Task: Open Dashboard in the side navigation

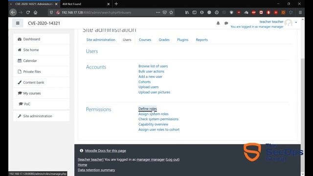Action: coord(42,39)
